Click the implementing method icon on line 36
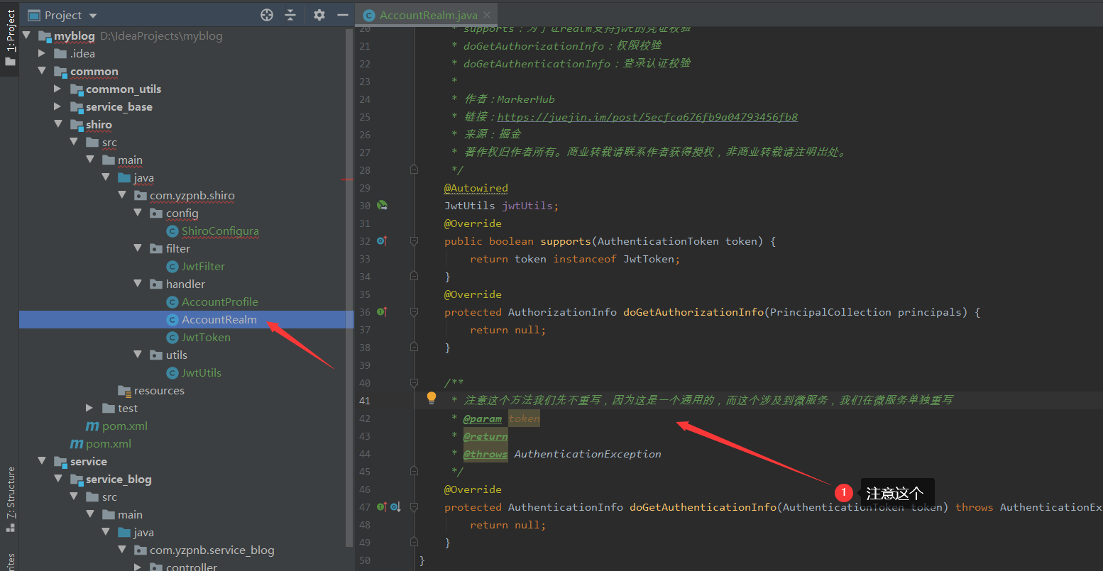 tap(382, 311)
